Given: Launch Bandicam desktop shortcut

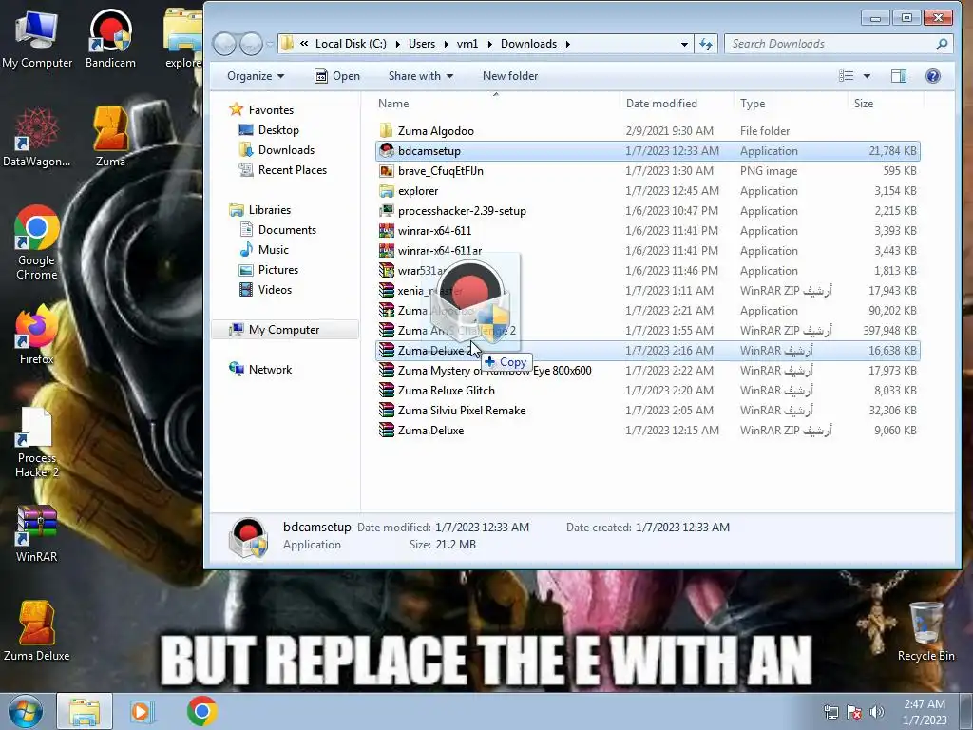Looking at the screenshot, I should [110, 38].
